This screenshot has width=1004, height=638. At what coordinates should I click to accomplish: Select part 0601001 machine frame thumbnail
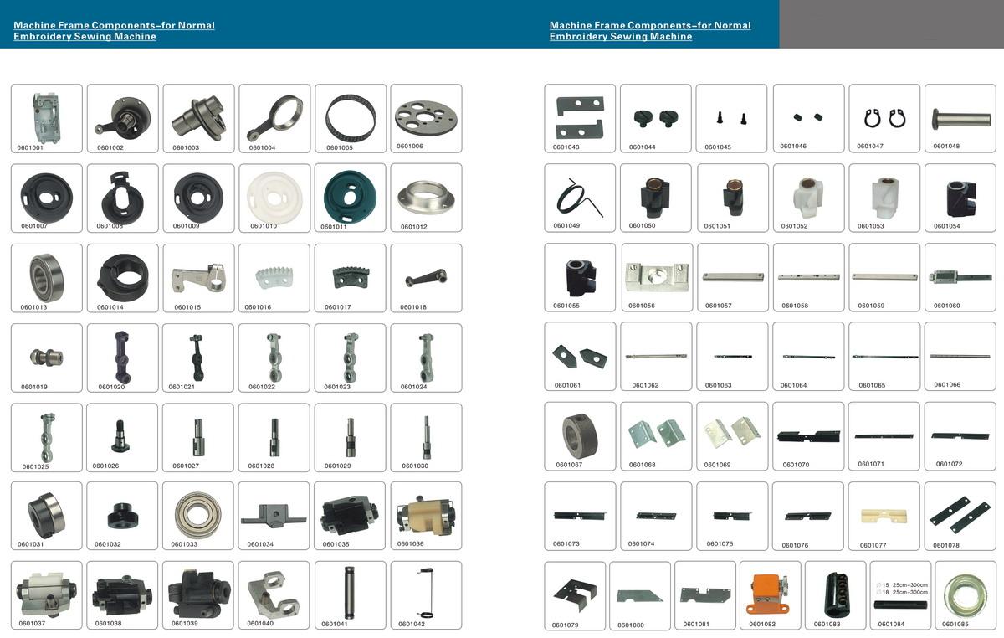tap(46, 118)
